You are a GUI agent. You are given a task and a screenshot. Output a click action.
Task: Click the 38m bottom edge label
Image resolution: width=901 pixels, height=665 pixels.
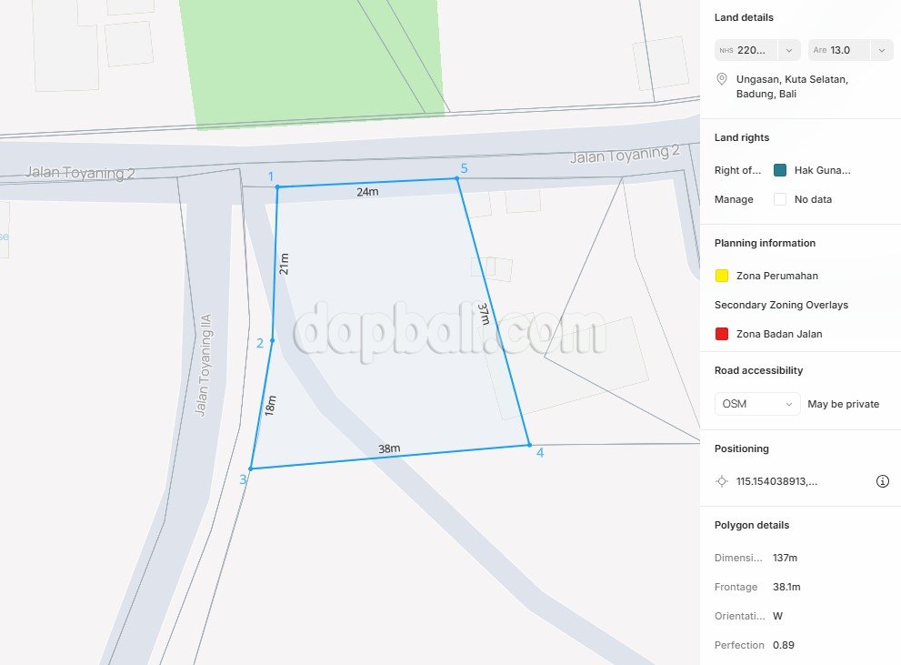click(x=389, y=448)
